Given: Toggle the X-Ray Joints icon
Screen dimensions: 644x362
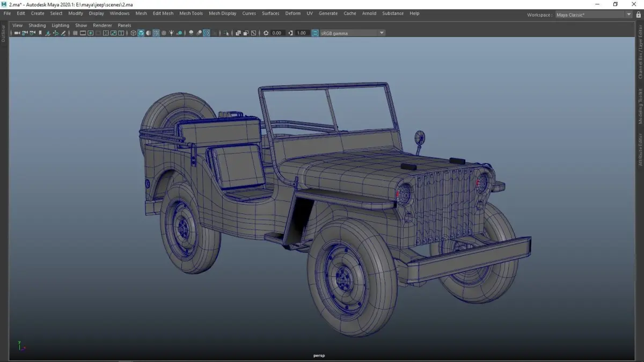Looking at the screenshot, I should pos(253,33).
